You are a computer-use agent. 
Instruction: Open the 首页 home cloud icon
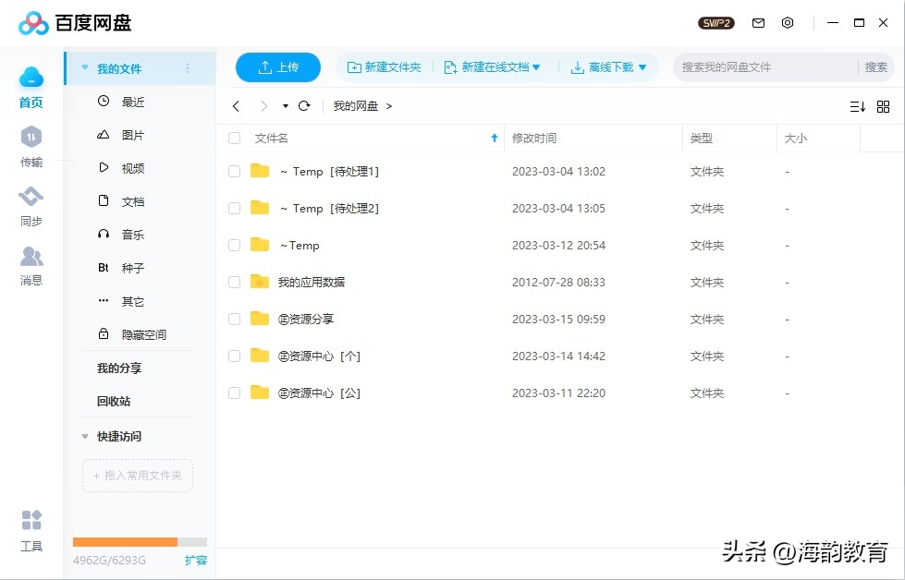point(31,78)
